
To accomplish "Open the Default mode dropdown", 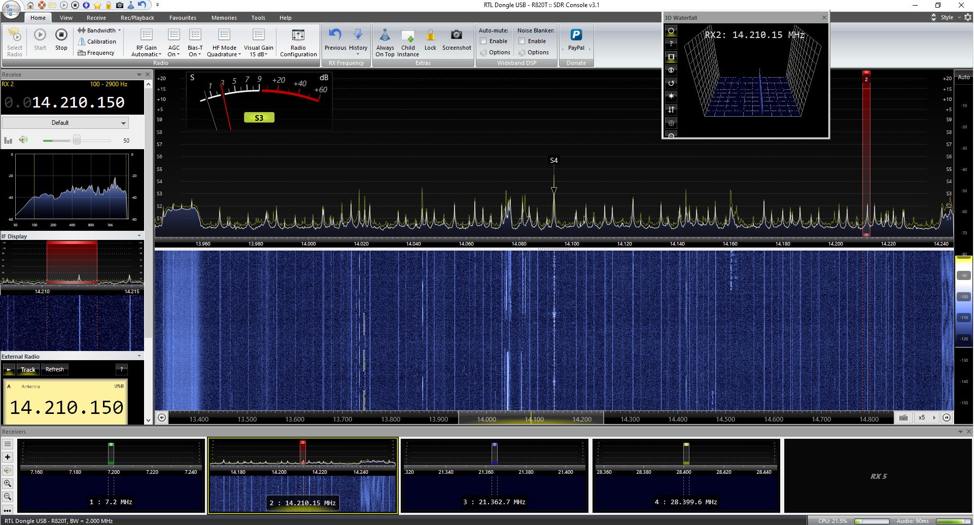I will 65,123.
